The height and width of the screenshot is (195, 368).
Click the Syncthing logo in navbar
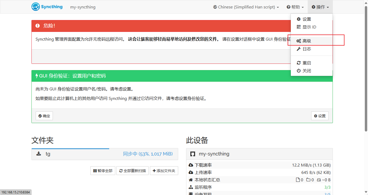pos(47,7)
